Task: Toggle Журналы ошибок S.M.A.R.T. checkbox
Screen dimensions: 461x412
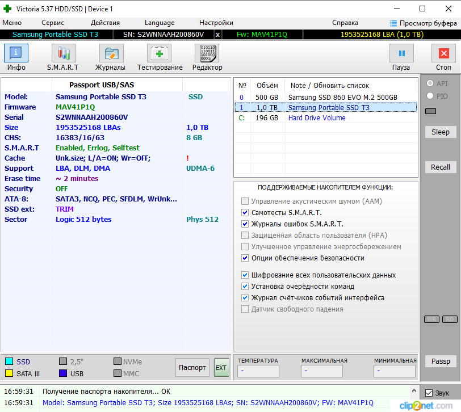Action: (x=245, y=224)
